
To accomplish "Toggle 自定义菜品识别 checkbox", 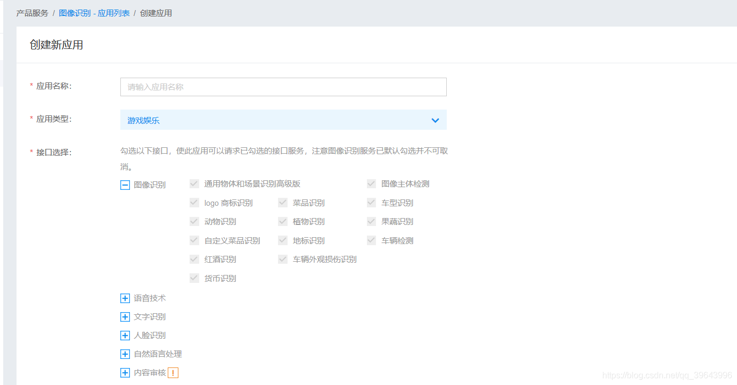I will [x=194, y=240].
